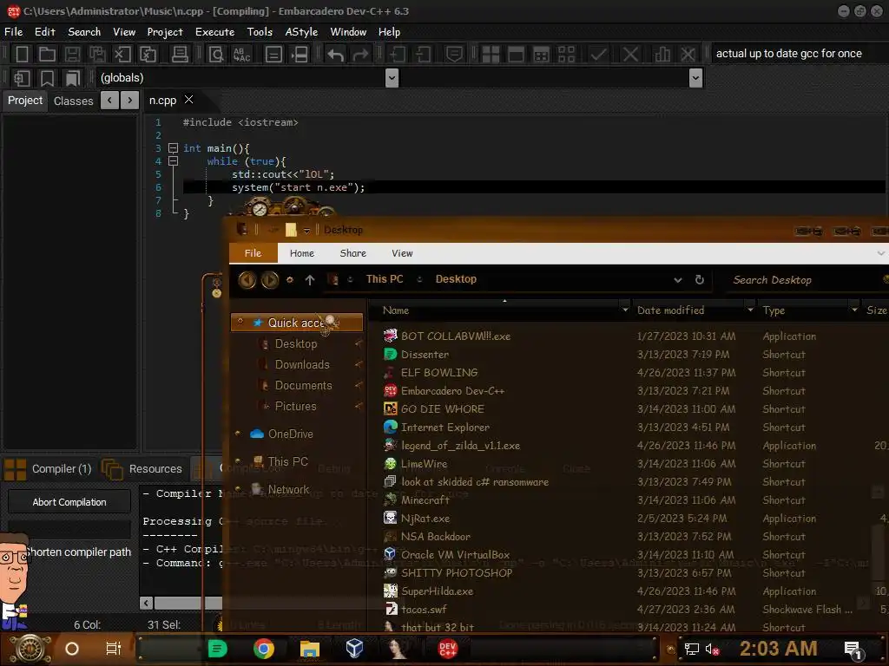Expand the Network tree node

pos(238,489)
